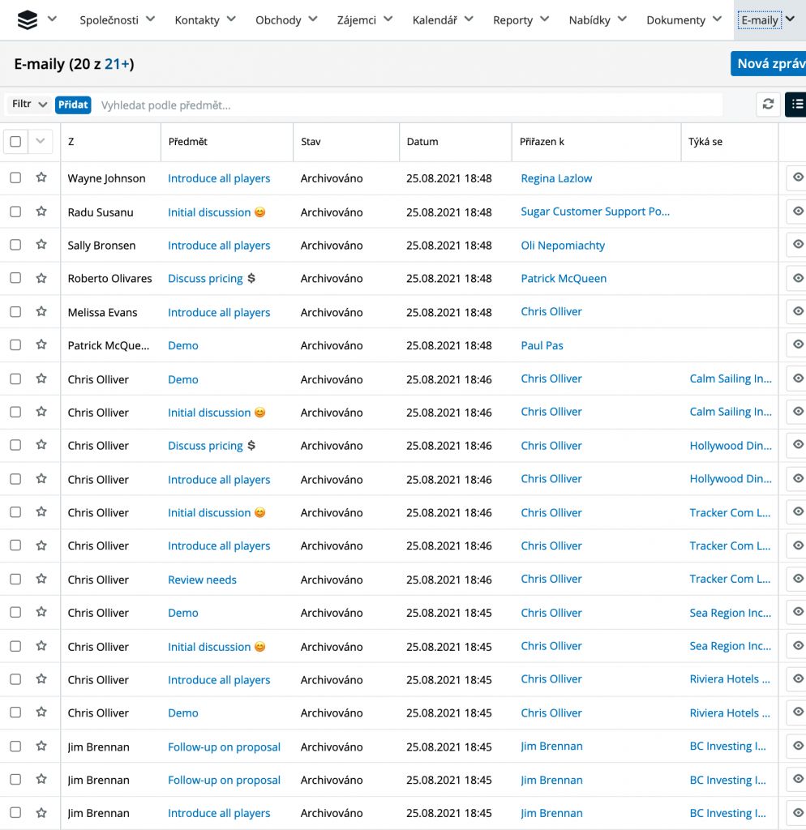The width and height of the screenshot is (806, 830).
Task: Expand the bulk actions arrow beside header checkbox
Action: (41, 142)
